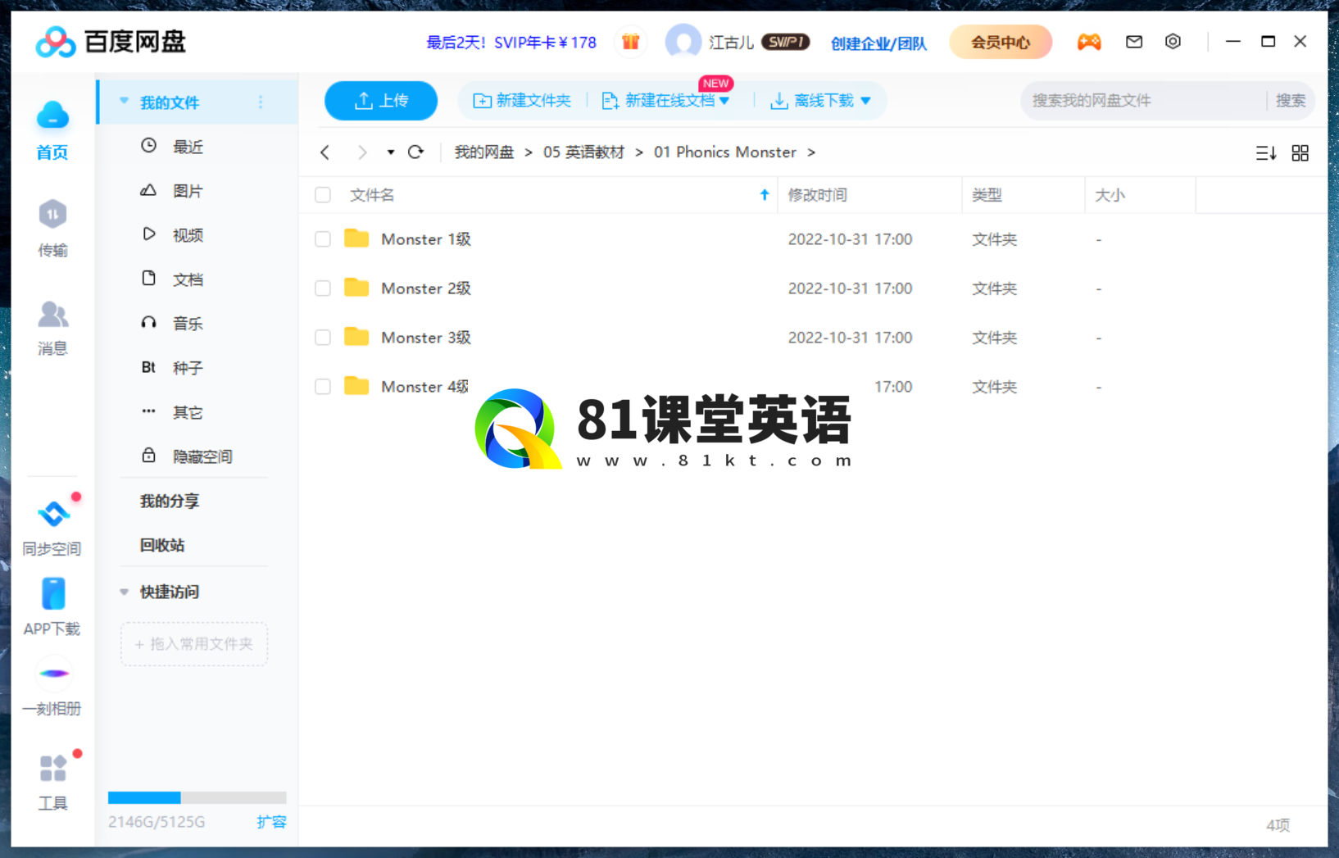This screenshot has height=858, width=1339.
Task: Click 创建企业/团队 link
Action: coord(878,43)
